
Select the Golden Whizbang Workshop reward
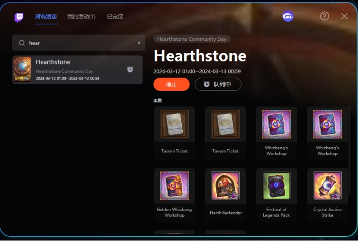point(174,195)
